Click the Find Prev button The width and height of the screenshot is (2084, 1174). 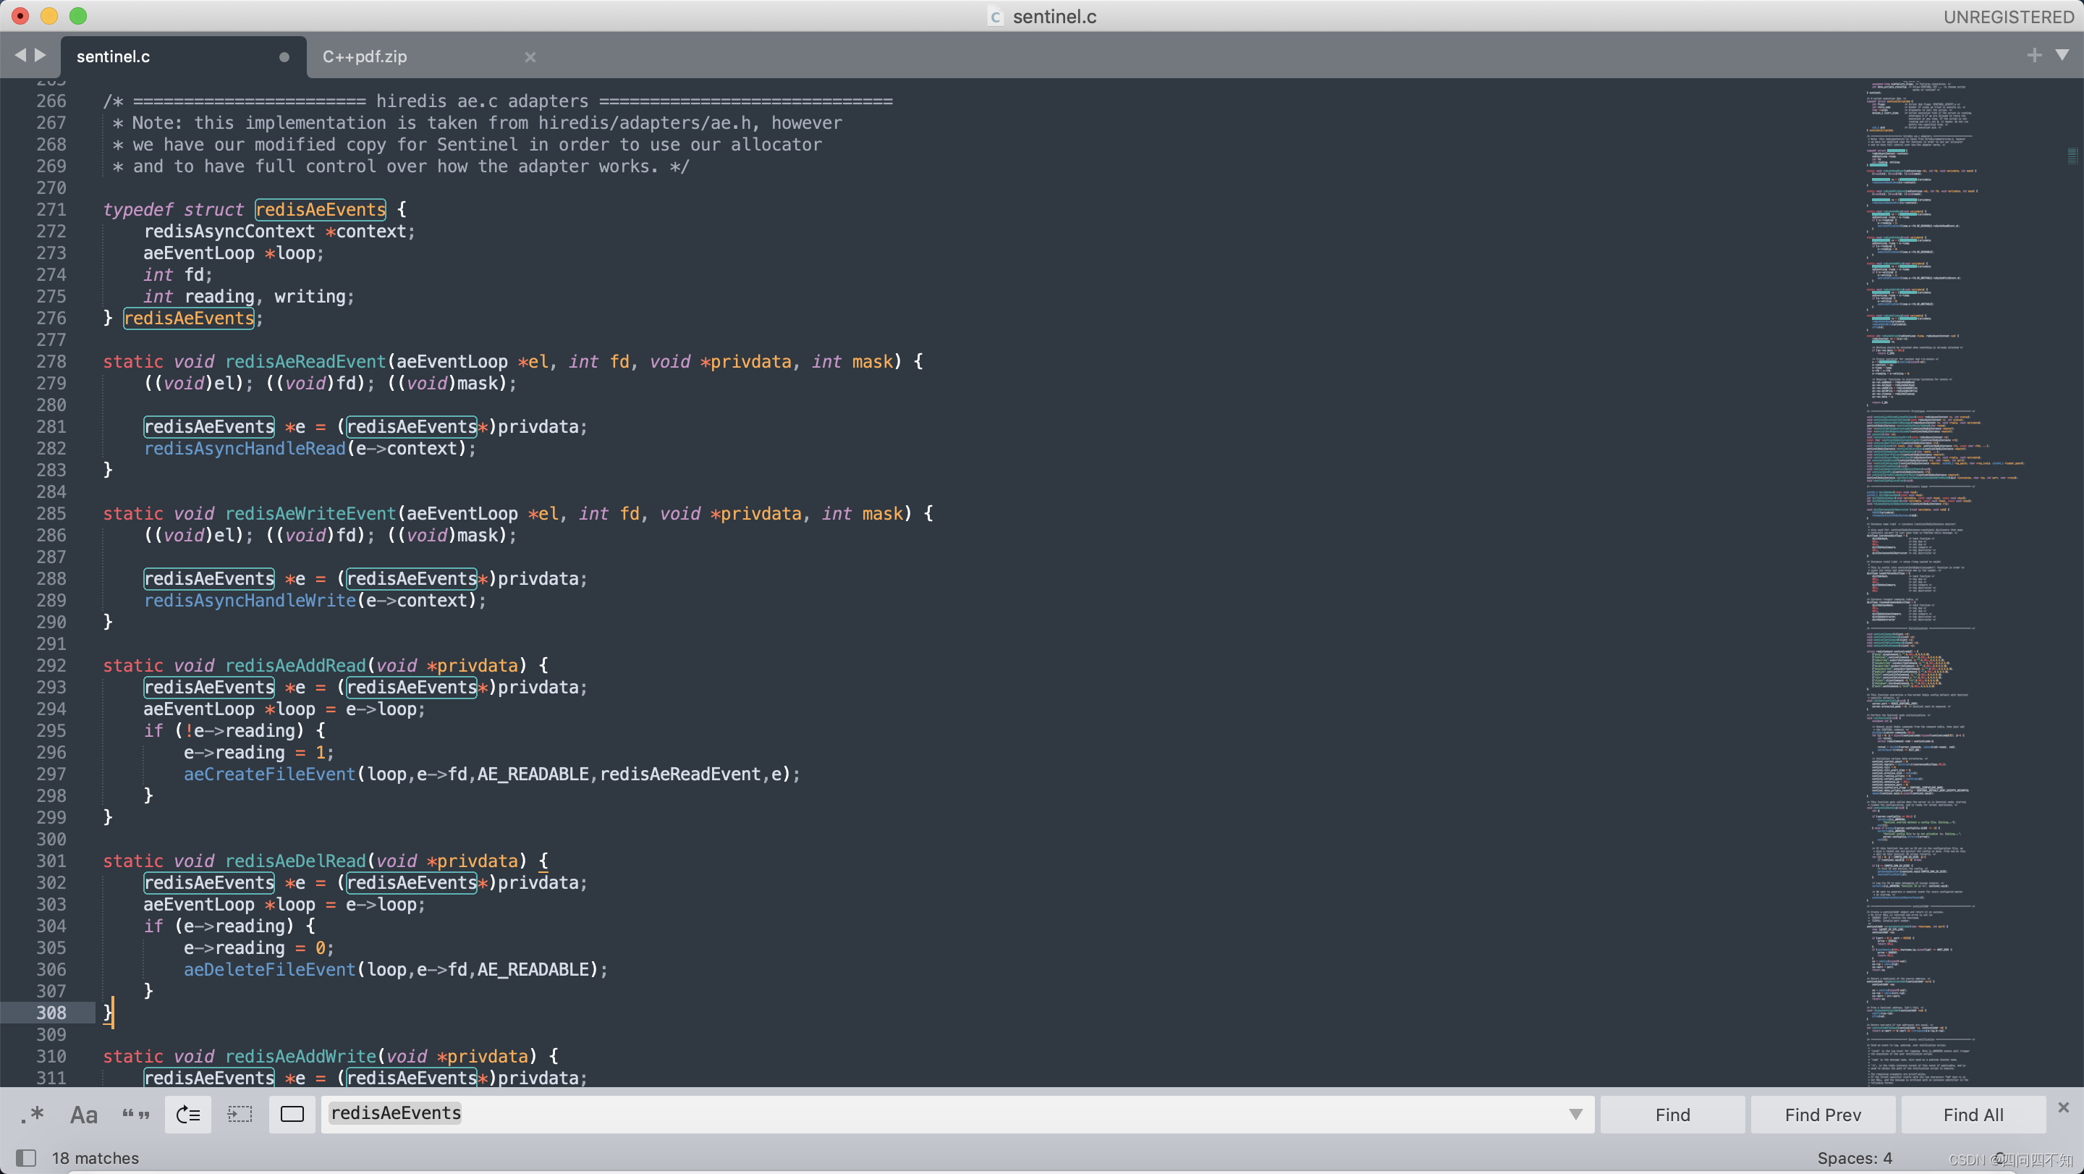pyautogui.click(x=1823, y=1115)
